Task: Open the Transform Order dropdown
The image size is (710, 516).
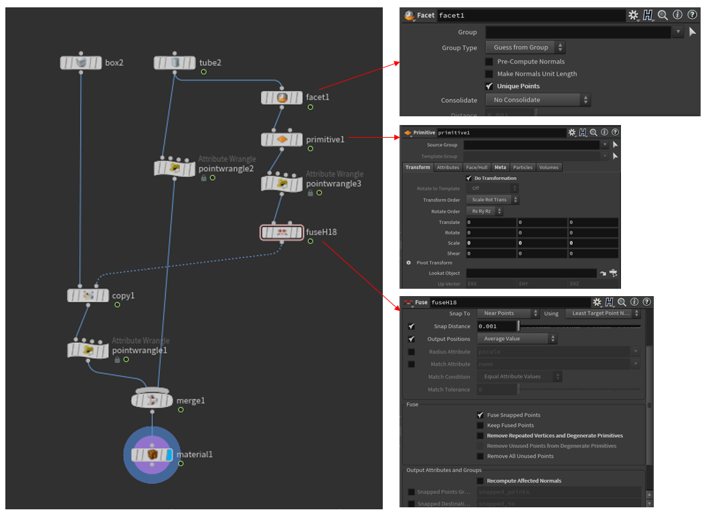Action: click(493, 200)
